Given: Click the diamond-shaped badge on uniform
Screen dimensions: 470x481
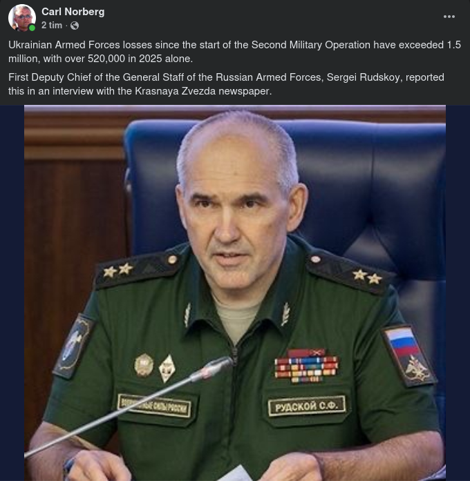Looking at the screenshot, I should (x=167, y=369).
